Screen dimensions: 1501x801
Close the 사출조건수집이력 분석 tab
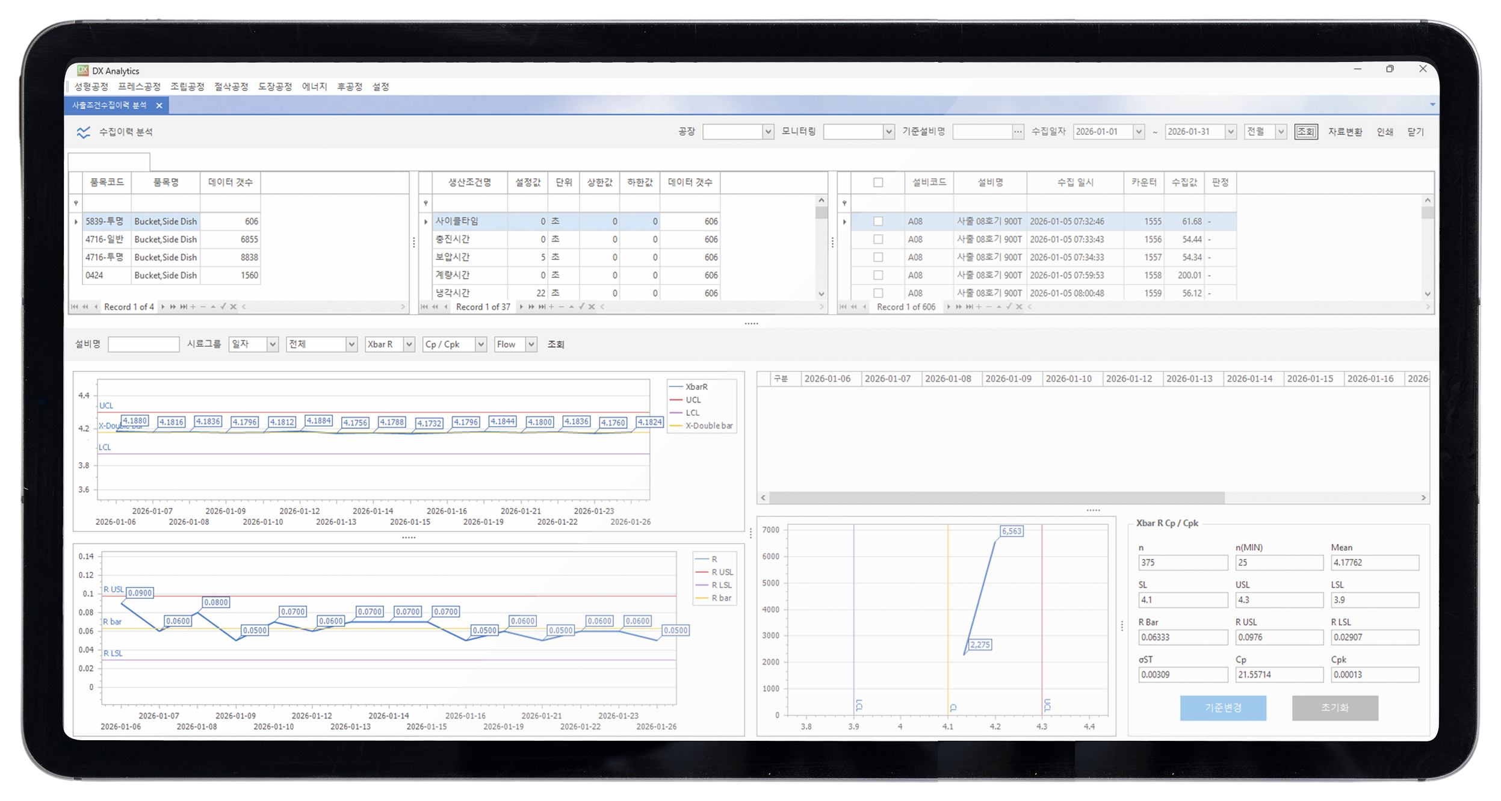[x=159, y=106]
